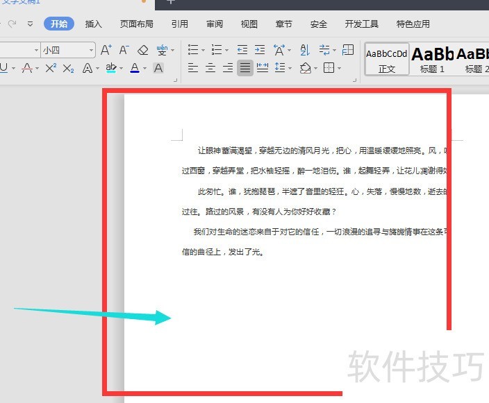
Task: Select the 安全 tab
Action: [319, 24]
